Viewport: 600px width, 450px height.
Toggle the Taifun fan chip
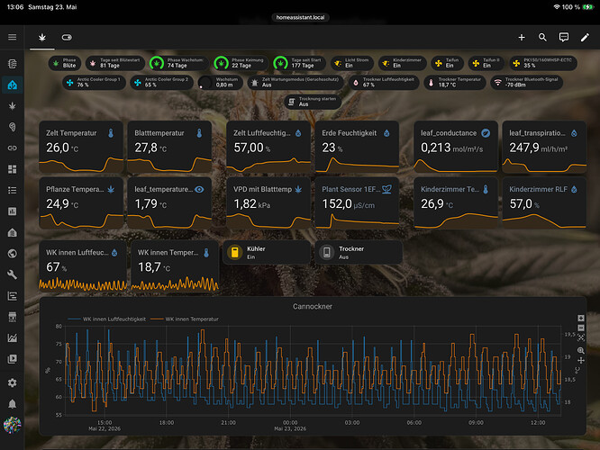[448, 63]
